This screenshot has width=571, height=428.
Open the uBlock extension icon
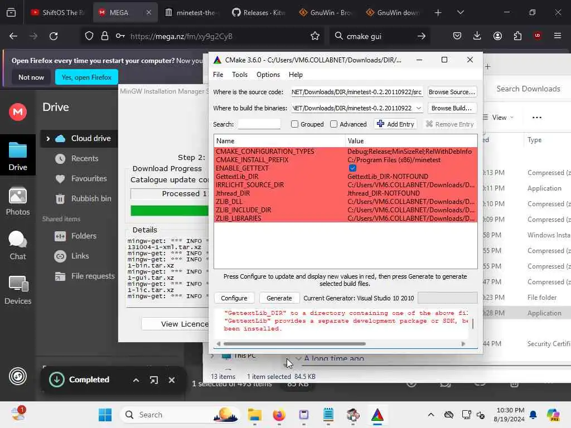pyautogui.click(x=538, y=36)
